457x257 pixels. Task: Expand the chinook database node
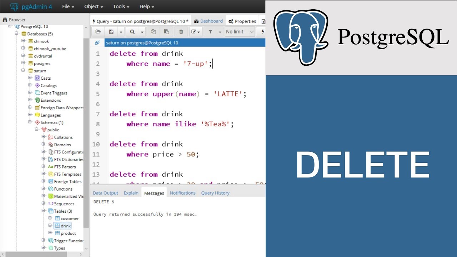(23, 41)
